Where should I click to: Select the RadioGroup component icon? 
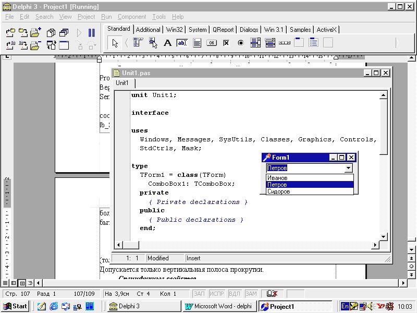tap(314, 43)
